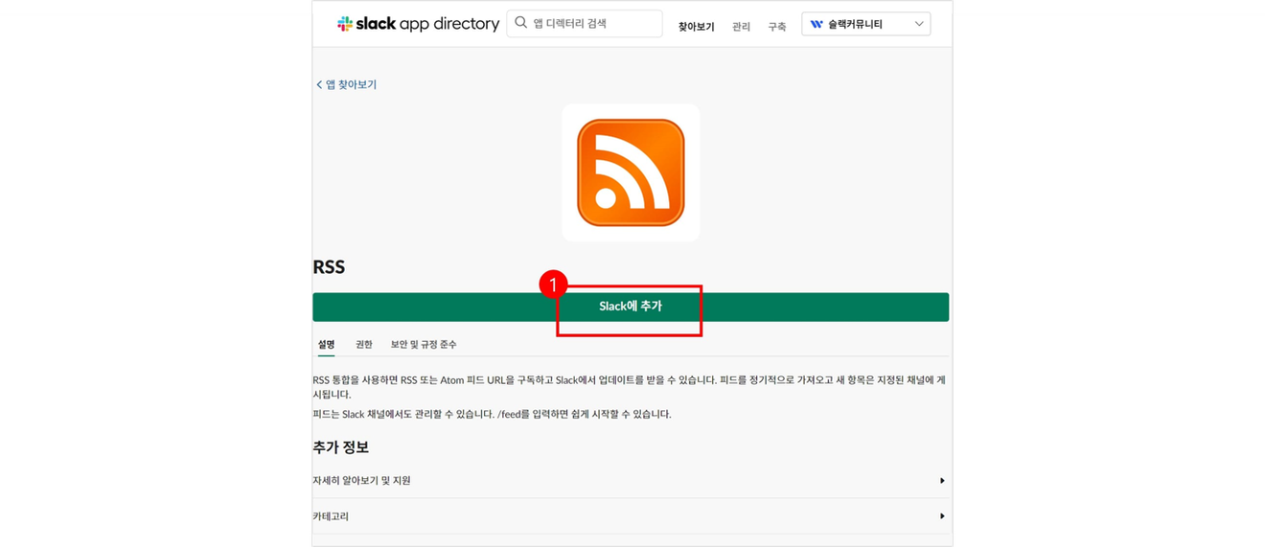Click the green Slack에 추가 button
This screenshot has width=1265, height=547.
click(x=631, y=307)
